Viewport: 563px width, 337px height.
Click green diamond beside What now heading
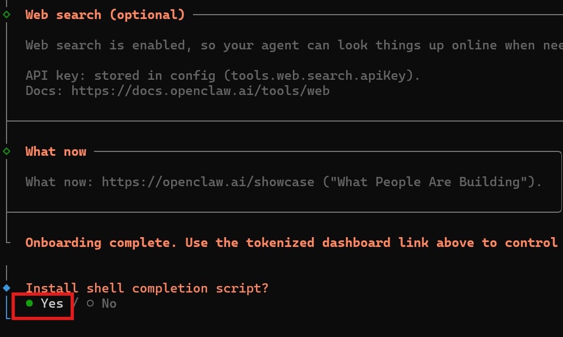click(x=7, y=151)
